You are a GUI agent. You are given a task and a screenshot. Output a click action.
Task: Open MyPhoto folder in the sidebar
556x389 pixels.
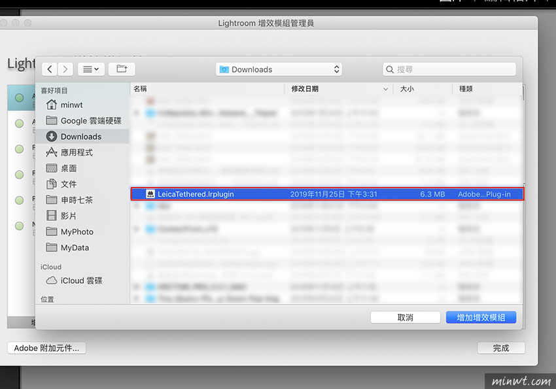82,231
